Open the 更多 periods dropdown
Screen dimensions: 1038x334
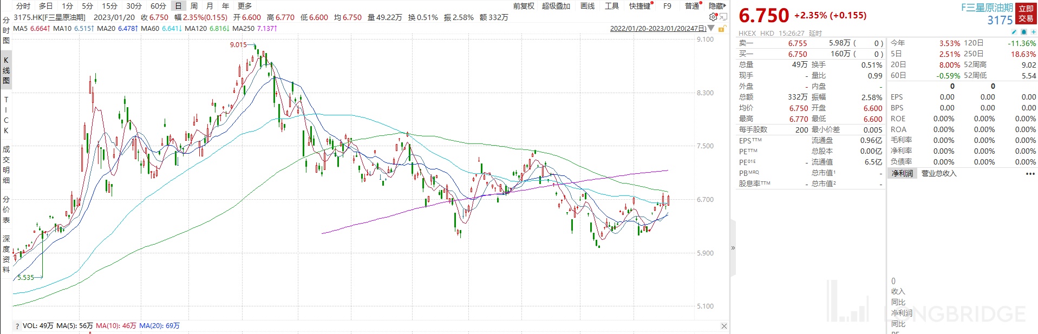tap(245, 6)
